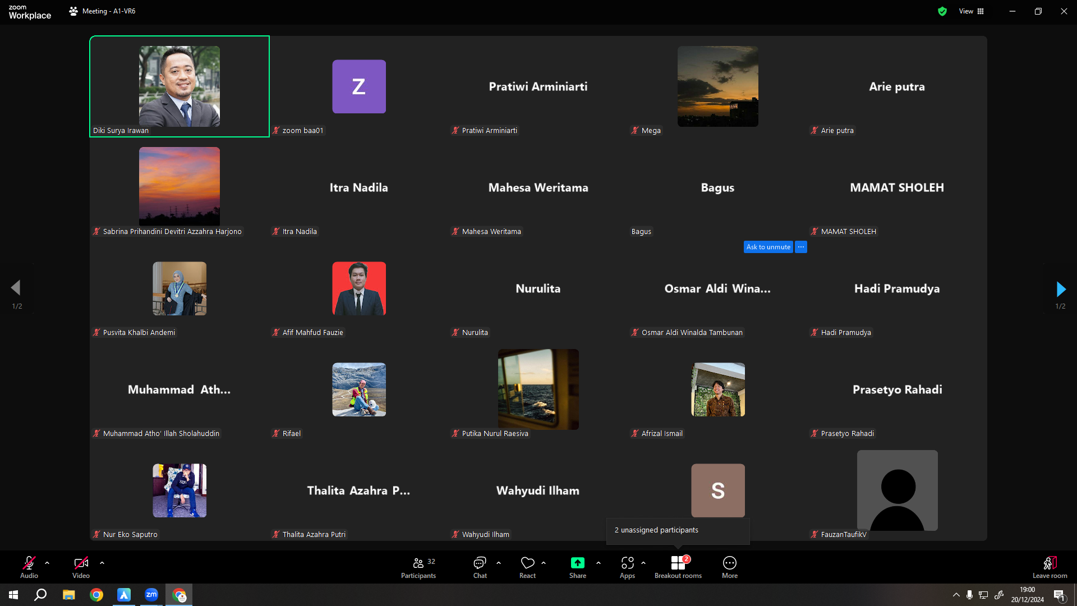Open File Explorer from taskbar
Image resolution: width=1077 pixels, height=606 pixels.
click(x=68, y=595)
